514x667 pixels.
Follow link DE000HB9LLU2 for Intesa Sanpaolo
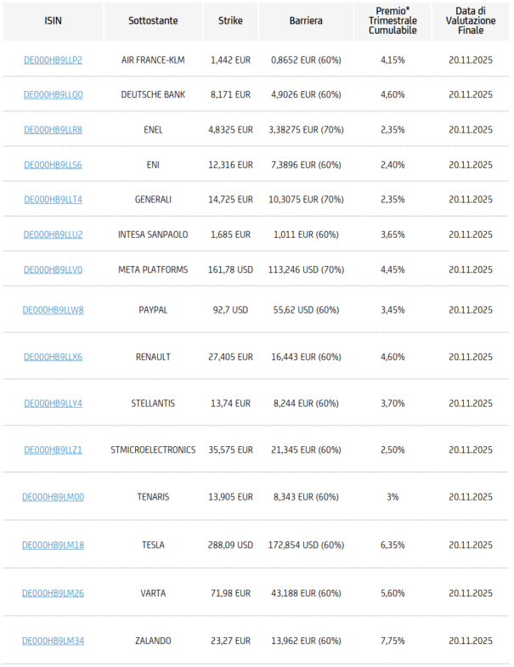coord(54,235)
